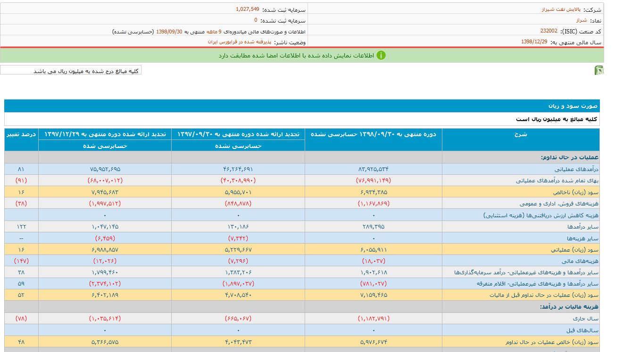
Task: Click the Excel export icon
Action: coord(599,71)
